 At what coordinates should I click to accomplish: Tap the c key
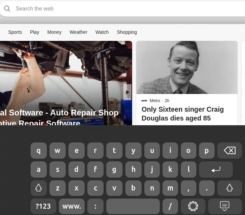click(96, 188)
